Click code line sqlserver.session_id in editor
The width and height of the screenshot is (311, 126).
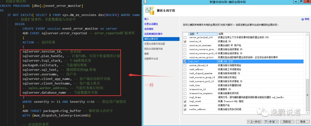tap(51, 52)
